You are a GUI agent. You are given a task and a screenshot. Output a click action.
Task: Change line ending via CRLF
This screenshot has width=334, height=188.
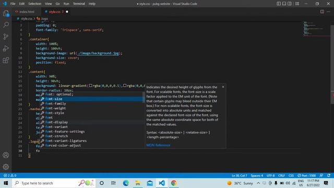[x=281, y=175]
